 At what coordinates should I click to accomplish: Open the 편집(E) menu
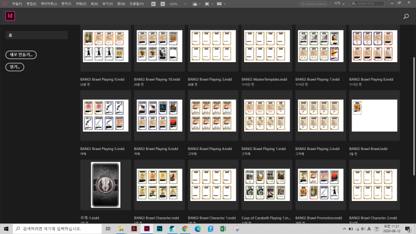pyautogui.click(x=31, y=4)
